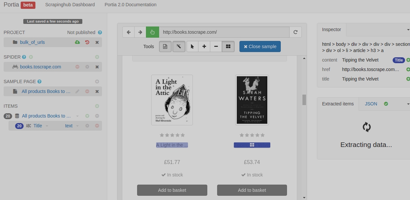410x200 pixels.
Task: Click the scrollbar down arrow in preview
Action: pyautogui.click(x=304, y=197)
